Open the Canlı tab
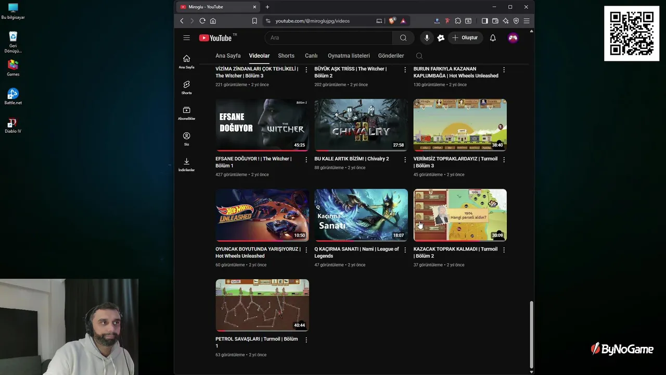The height and width of the screenshot is (375, 666). point(311,56)
